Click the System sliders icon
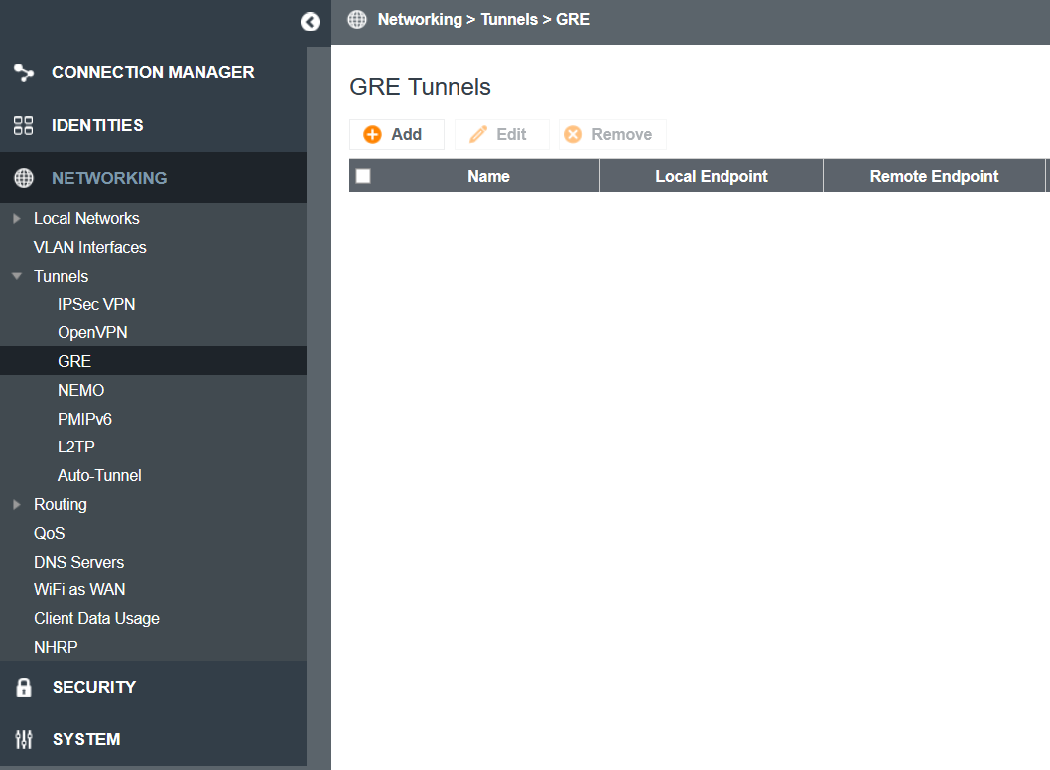The width and height of the screenshot is (1050, 770). (x=24, y=739)
